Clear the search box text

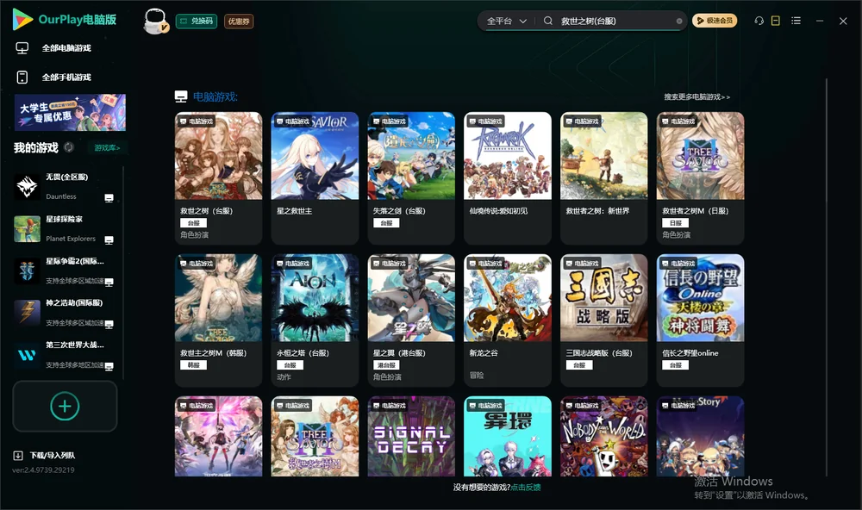pyautogui.click(x=679, y=22)
